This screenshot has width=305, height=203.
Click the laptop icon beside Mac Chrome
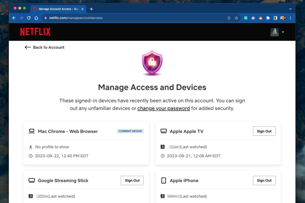coord(31,131)
